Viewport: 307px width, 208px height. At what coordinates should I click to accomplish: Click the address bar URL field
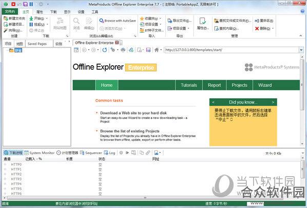pos(232,50)
